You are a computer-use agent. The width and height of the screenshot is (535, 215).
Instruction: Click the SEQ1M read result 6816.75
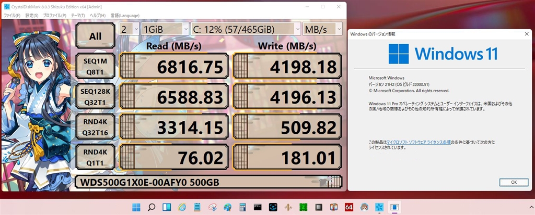coord(174,66)
